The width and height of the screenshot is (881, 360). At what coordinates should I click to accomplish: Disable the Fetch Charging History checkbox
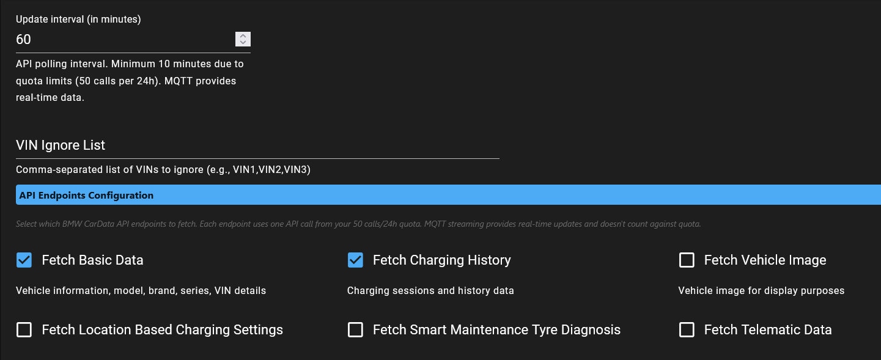click(356, 260)
